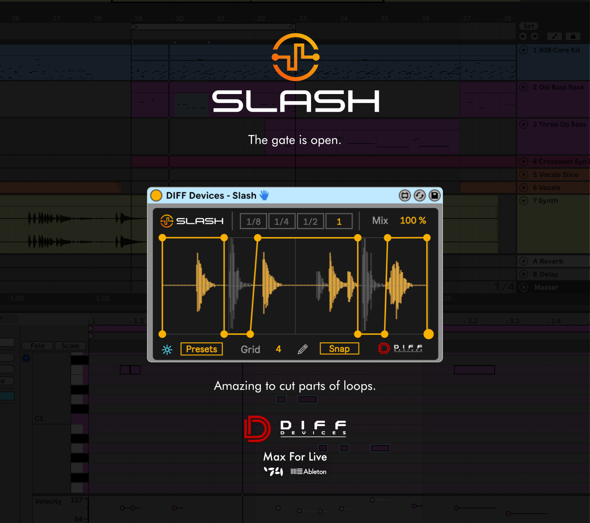Unfold the B Delay return track
The image size is (590, 523).
click(524, 275)
